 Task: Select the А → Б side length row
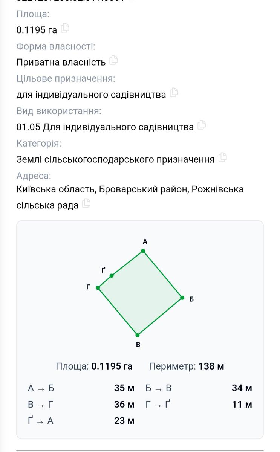(x=81, y=388)
